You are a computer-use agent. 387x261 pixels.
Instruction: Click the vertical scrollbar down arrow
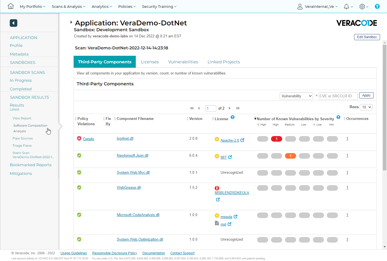pyautogui.click(x=385, y=247)
